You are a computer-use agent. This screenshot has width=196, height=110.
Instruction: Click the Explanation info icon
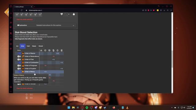18,25
